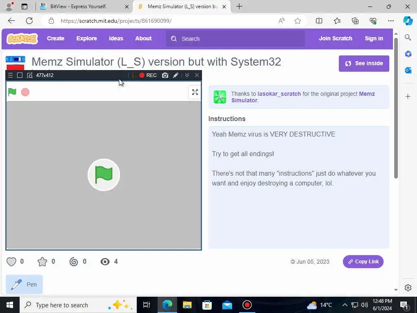
Task: Click Sign in on Scratch navbar
Action: 374,39
